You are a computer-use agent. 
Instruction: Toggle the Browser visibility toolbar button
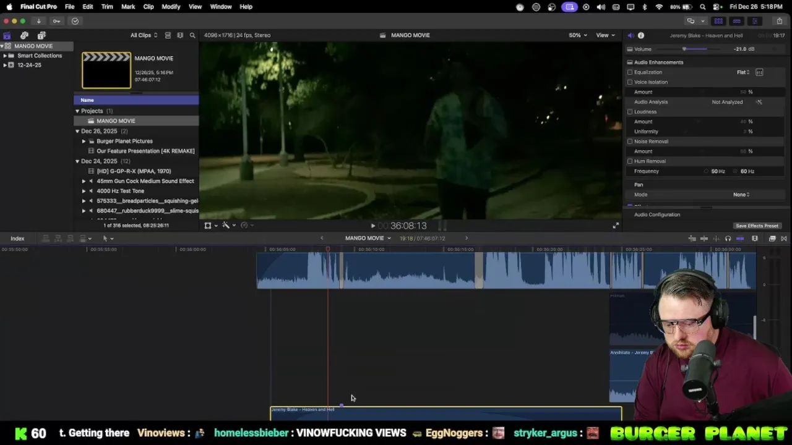[x=718, y=21]
